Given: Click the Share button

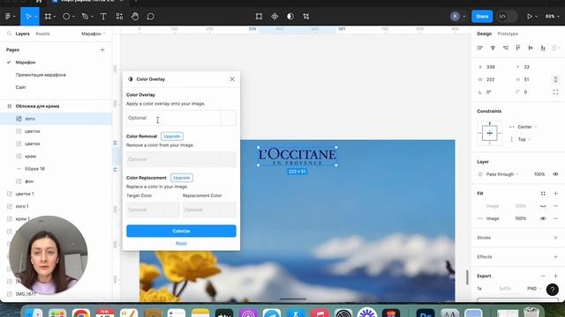Looking at the screenshot, I should point(482,16).
